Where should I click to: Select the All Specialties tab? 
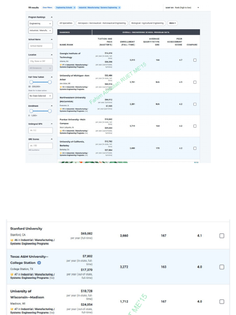(x=66, y=23)
